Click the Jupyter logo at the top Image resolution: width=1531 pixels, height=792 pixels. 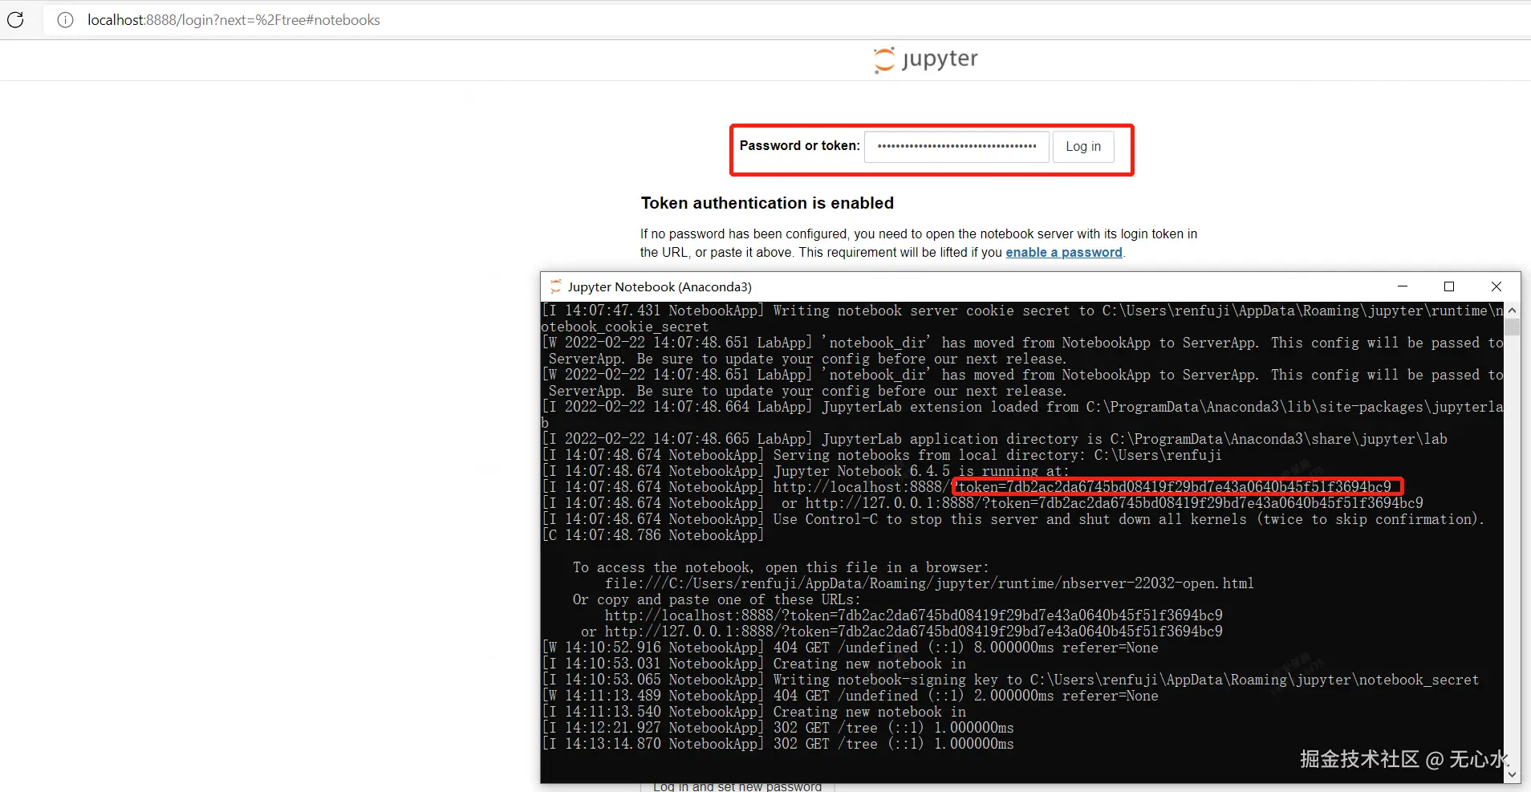926,59
